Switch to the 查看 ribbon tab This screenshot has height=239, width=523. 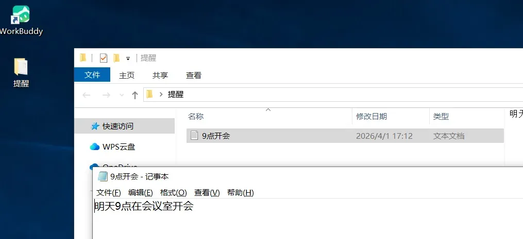(193, 76)
